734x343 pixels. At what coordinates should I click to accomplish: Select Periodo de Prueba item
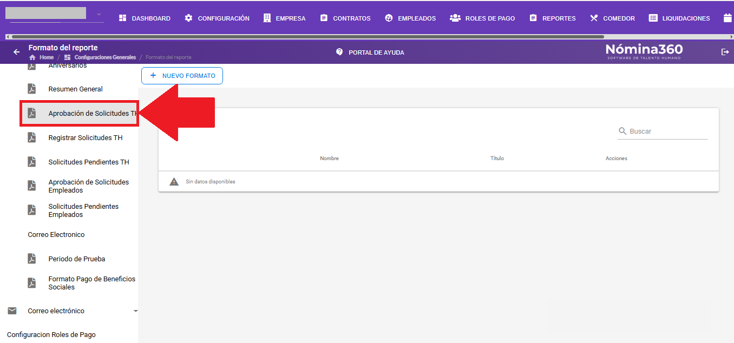point(77,259)
